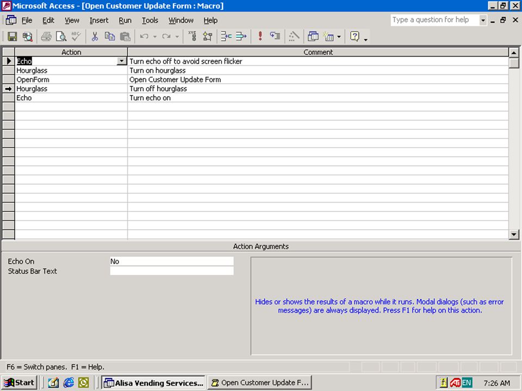Screen dimensions: 522x391
Task: Click the Insert Rows icon
Action: point(226,36)
